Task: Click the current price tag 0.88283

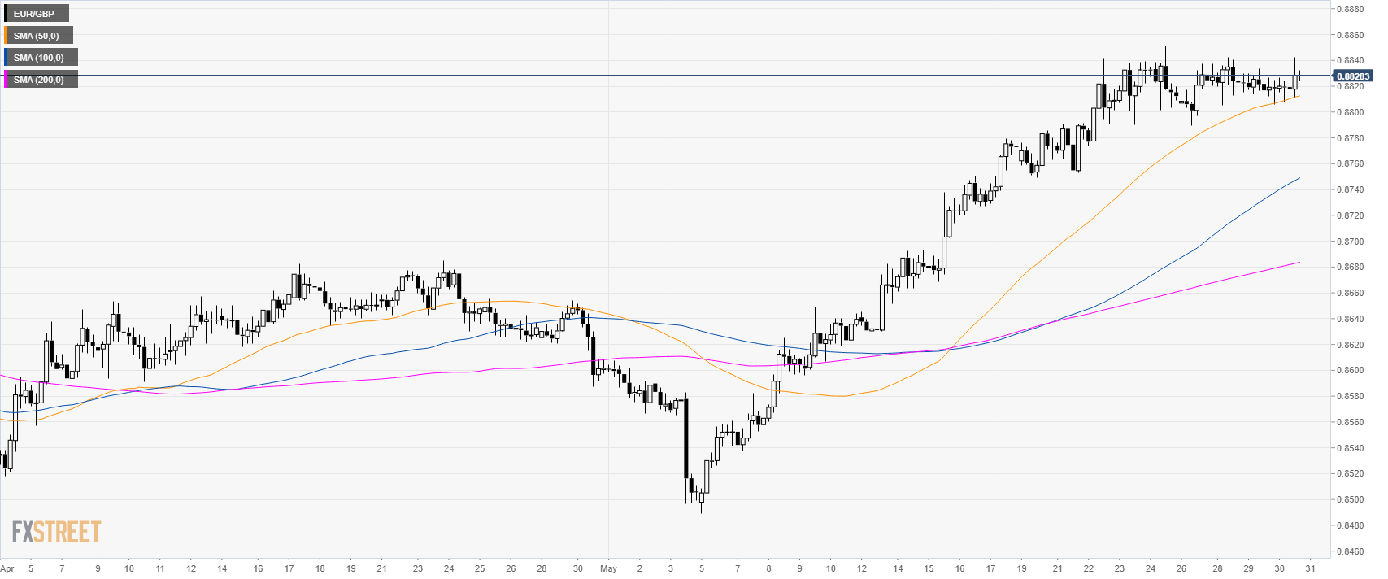Action: tap(1352, 76)
